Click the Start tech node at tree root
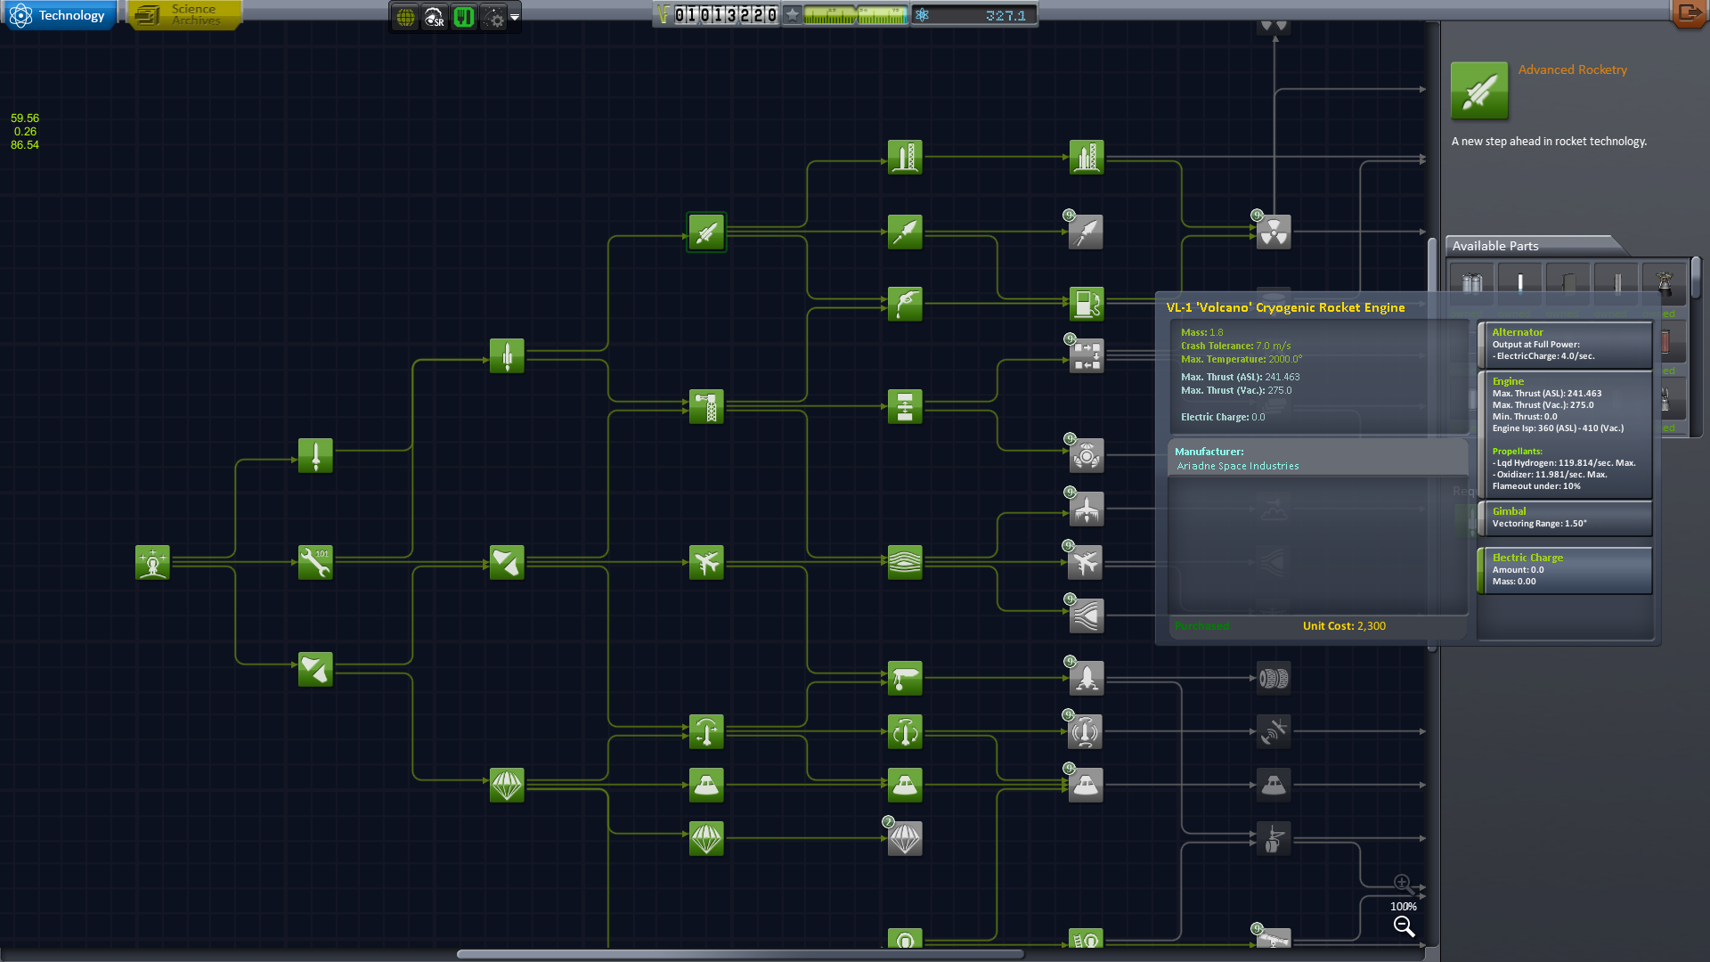Image resolution: width=1710 pixels, height=962 pixels. 152,563
